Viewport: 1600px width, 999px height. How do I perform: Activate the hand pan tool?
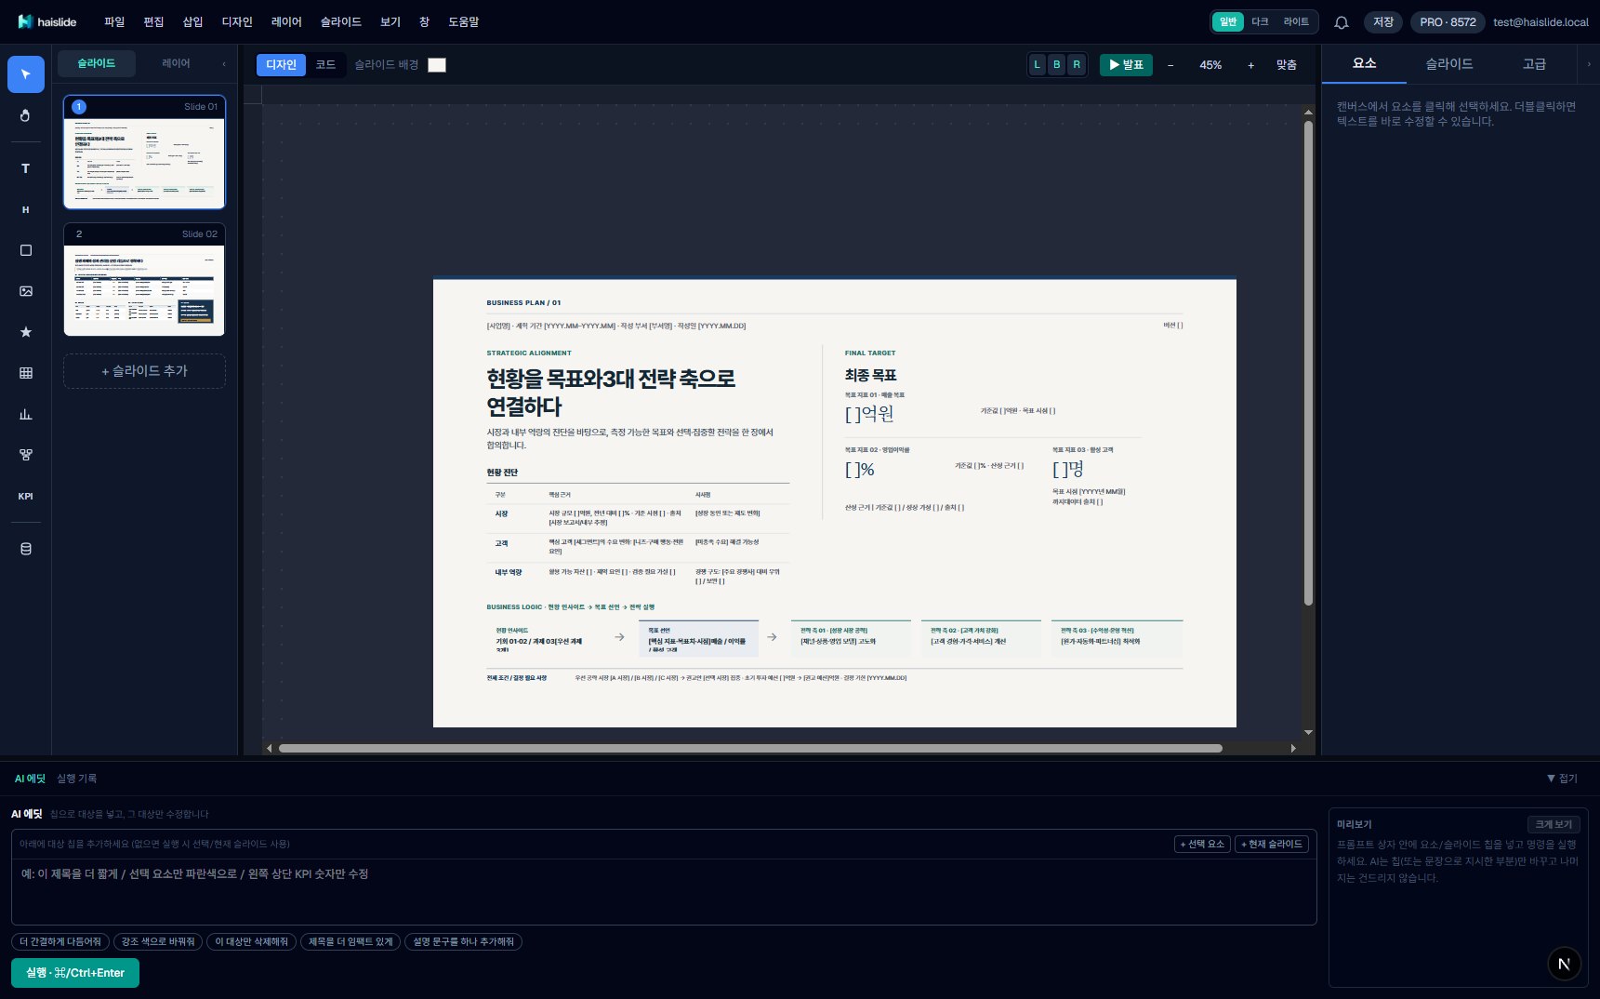coord(26,115)
